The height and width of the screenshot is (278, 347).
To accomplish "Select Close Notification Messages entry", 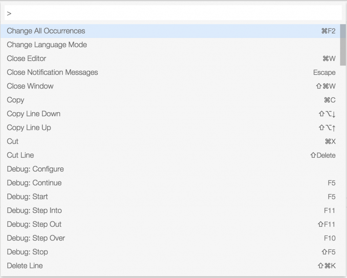I will tap(52, 73).
